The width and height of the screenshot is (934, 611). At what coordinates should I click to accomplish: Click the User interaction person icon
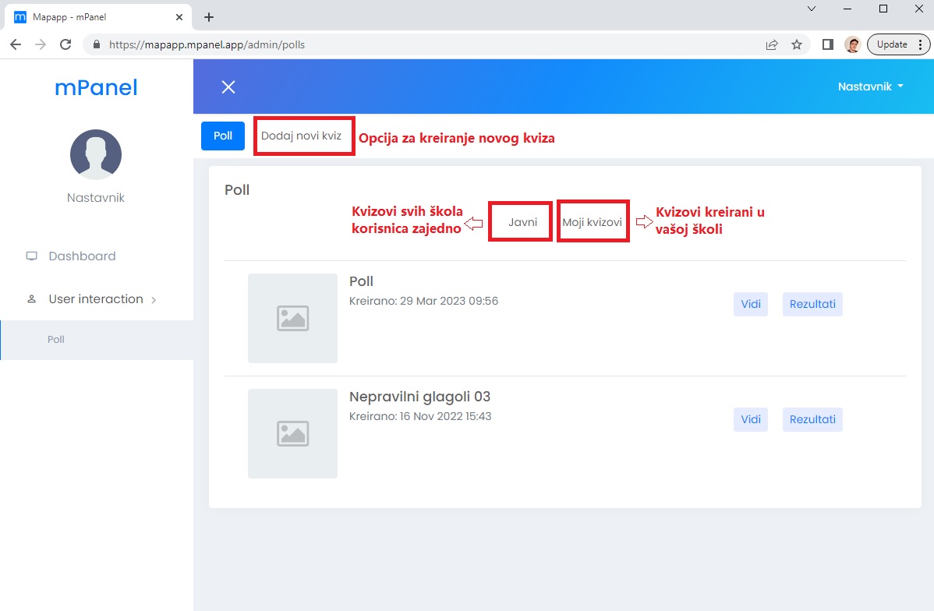point(31,299)
